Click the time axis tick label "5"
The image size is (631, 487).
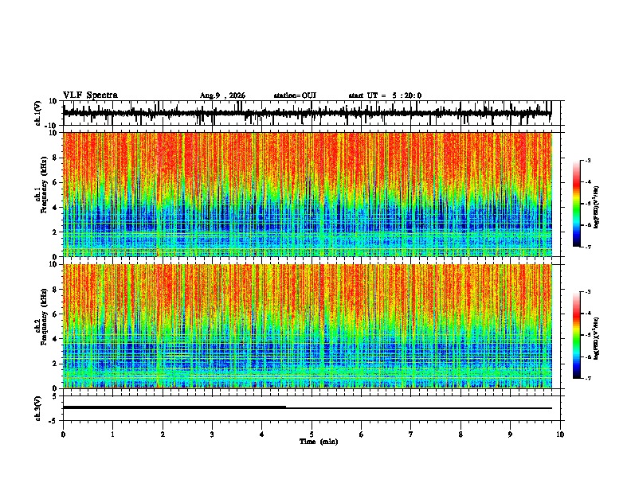(312, 434)
